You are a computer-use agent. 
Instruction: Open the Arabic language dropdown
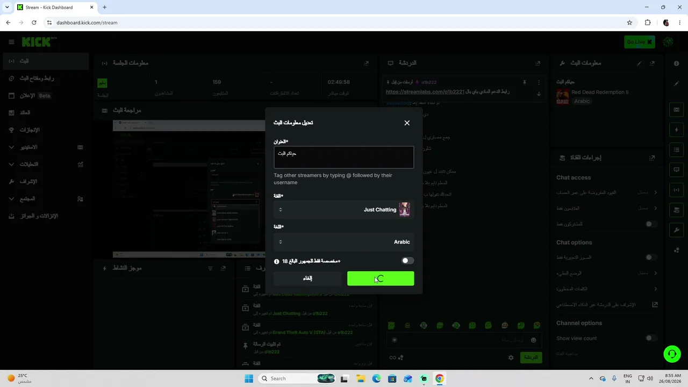[x=343, y=242]
